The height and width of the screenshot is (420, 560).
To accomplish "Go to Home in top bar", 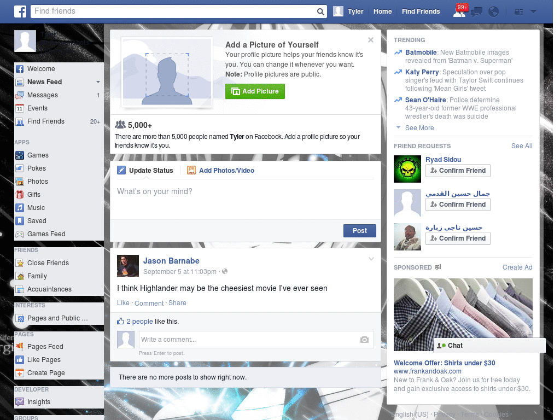I will click(x=382, y=11).
